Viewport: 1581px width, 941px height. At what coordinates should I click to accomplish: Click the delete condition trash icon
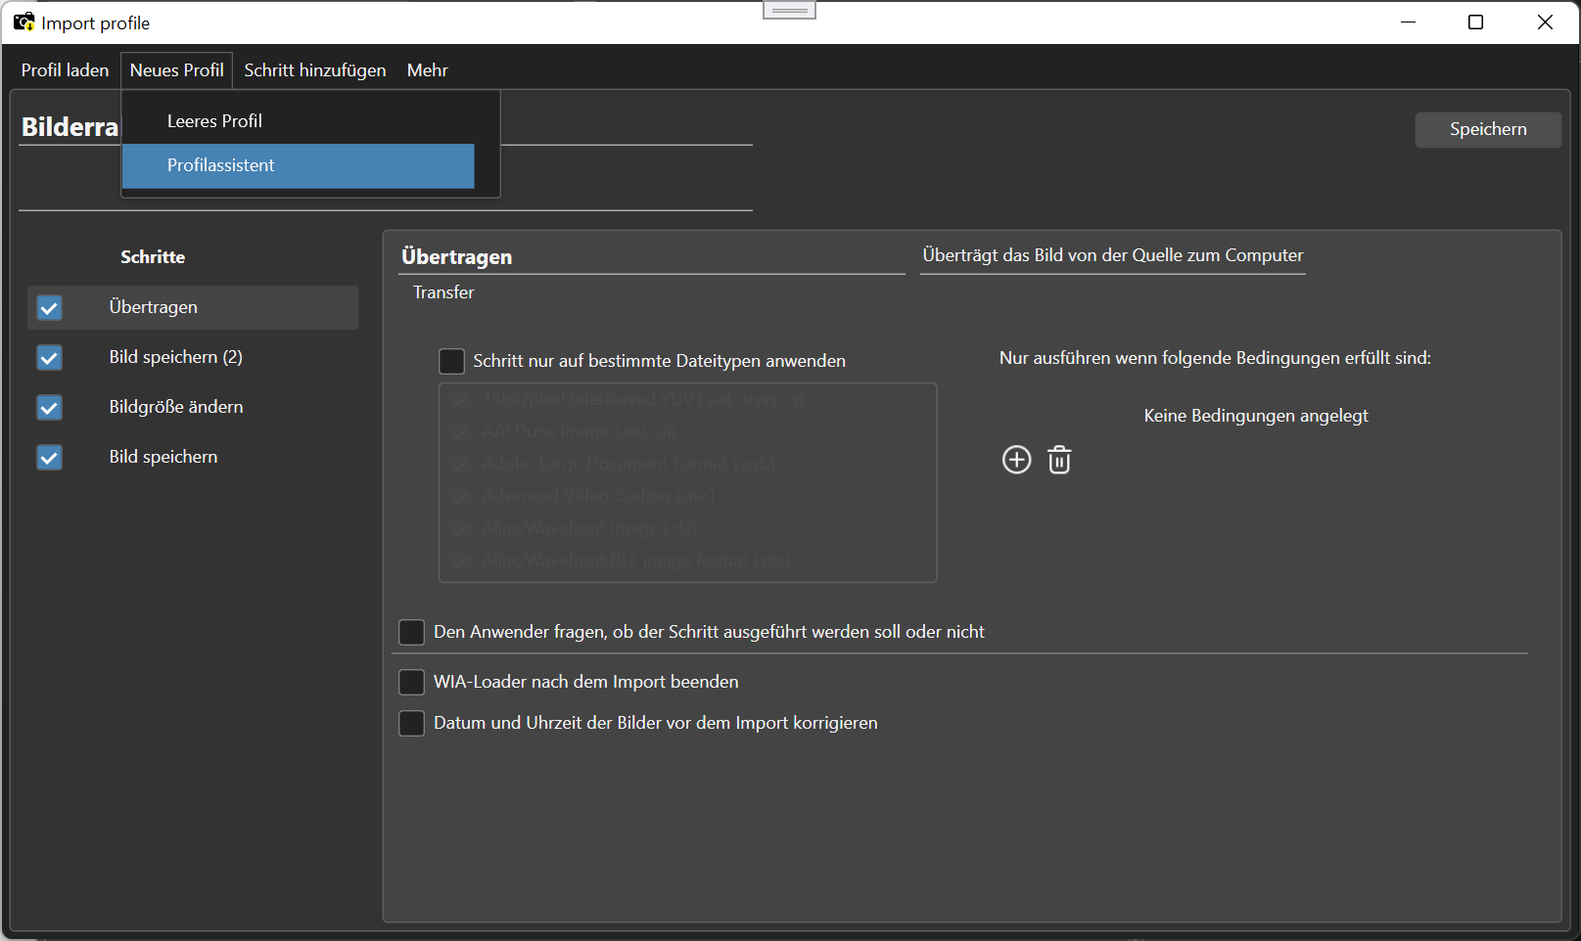click(1059, 460)
